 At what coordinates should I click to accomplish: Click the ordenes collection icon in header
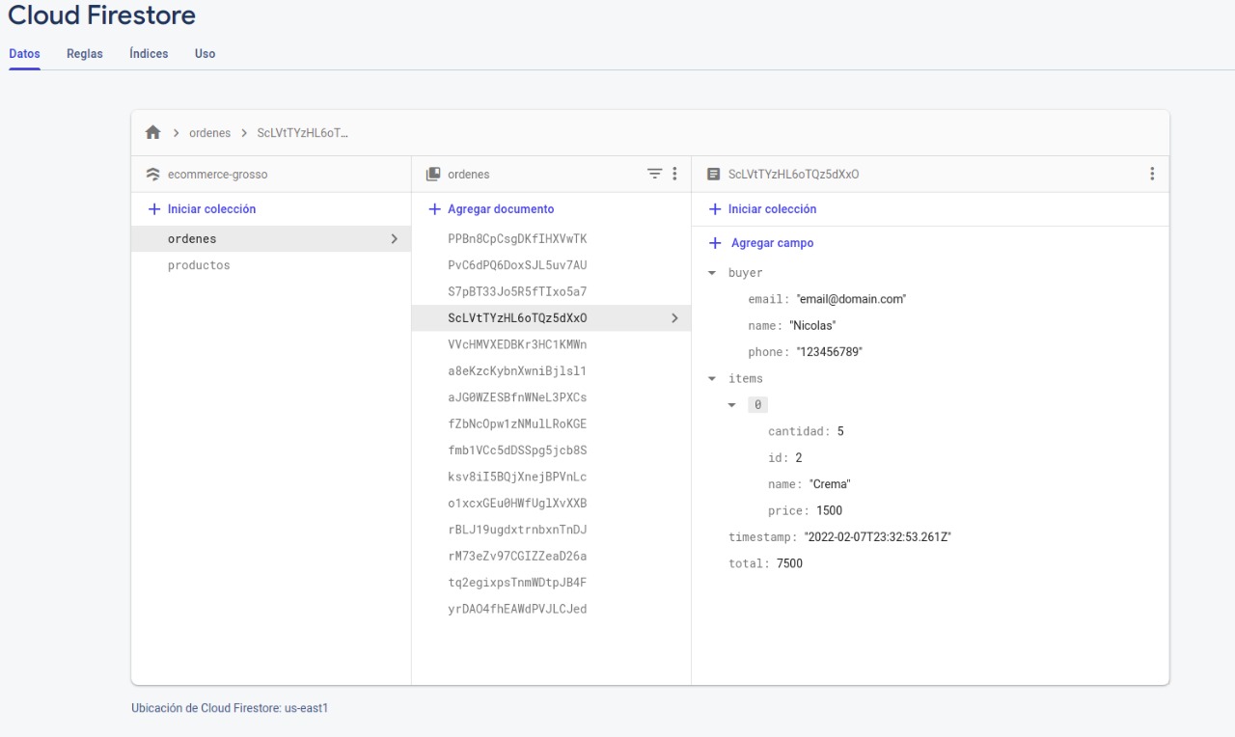click(x=433, y=175)
